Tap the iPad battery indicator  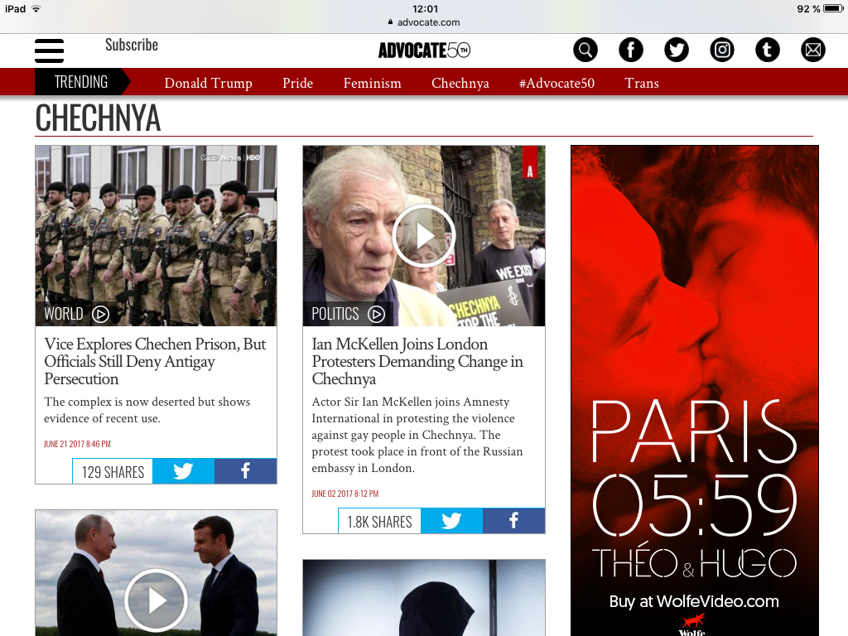click(833, 8)
